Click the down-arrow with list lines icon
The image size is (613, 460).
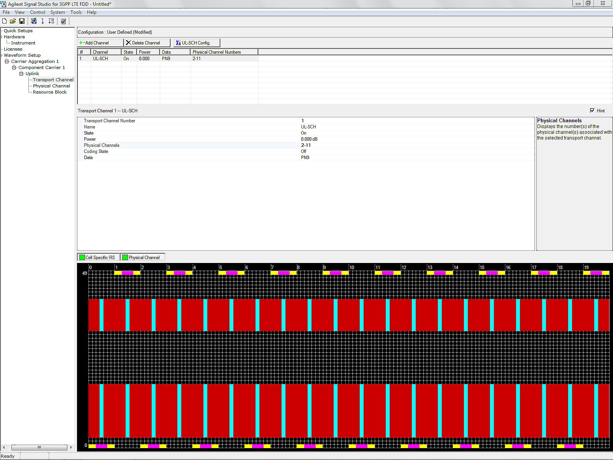pos(51,21)
